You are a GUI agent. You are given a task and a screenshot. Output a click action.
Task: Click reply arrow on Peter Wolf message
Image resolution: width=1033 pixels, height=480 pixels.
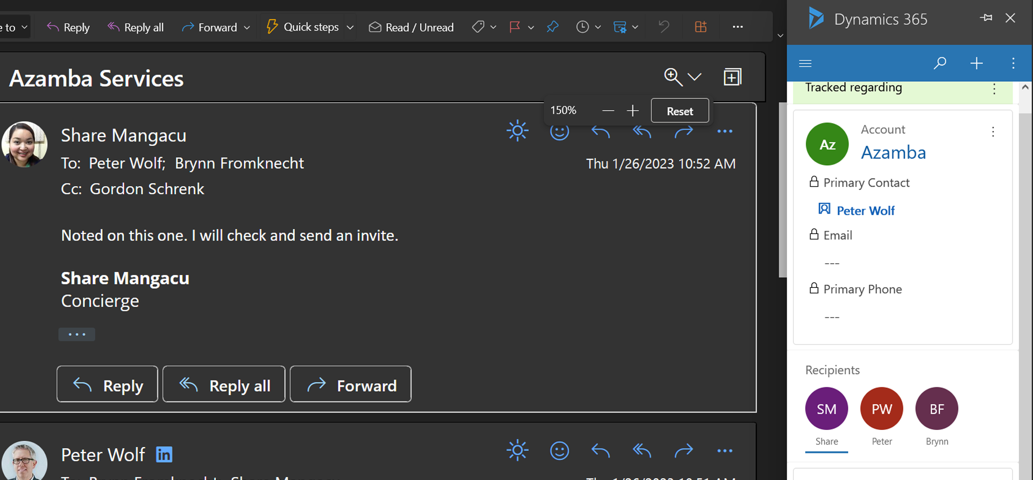click(x=600, y=450)
